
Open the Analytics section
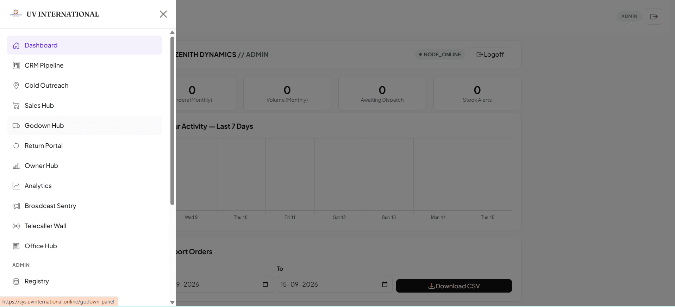pos(85,186)
